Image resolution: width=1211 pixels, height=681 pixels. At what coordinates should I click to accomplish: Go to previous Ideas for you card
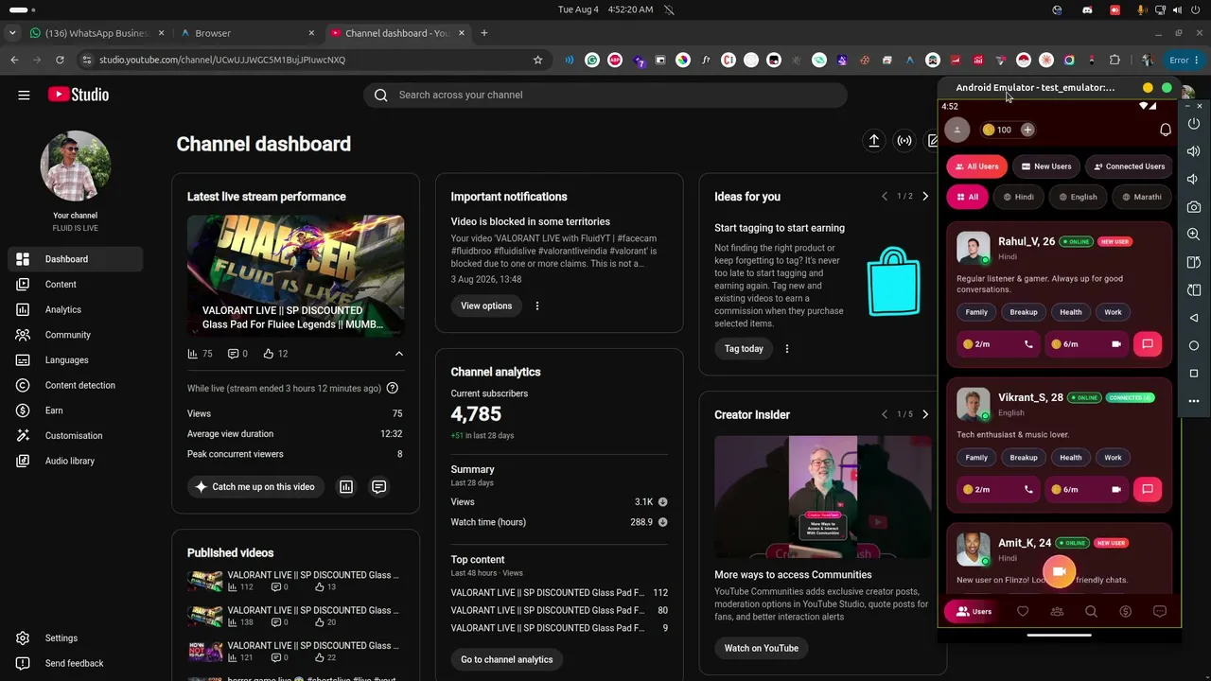pos(885,197)
